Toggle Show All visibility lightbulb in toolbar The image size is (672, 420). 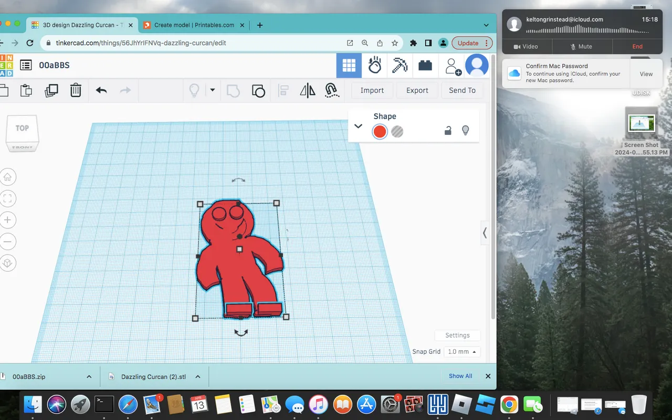pos(194,90)
